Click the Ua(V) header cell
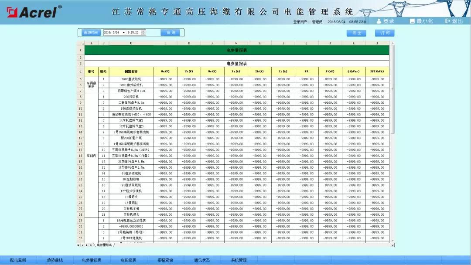The width and height of the screenshot is (471, 265). tap(165, 71)
